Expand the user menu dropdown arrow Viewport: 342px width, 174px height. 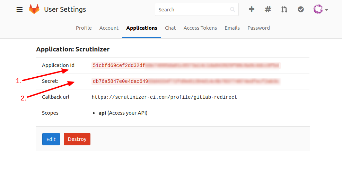[326, 10]
